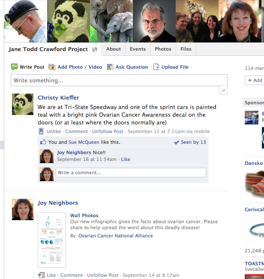Click the Seen by 13 checkmark

(177, 143)
